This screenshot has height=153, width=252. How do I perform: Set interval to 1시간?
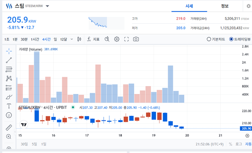pos(35,39)
